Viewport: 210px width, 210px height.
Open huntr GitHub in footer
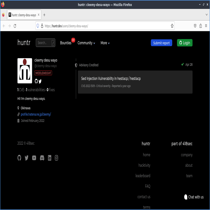click(x=19, y=158)
